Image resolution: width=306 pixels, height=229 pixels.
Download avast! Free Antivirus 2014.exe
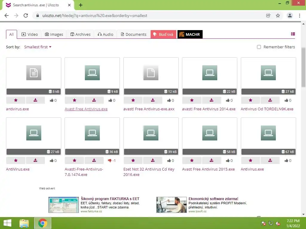(x=212, y=100)
